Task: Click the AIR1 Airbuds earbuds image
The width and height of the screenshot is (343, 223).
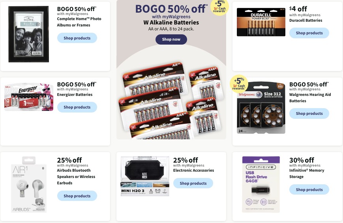Action: [x=28, y=184]
